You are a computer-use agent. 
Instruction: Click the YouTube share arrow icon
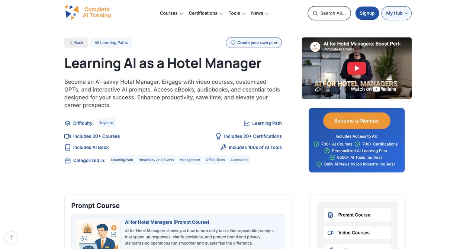tap(318, 89)
